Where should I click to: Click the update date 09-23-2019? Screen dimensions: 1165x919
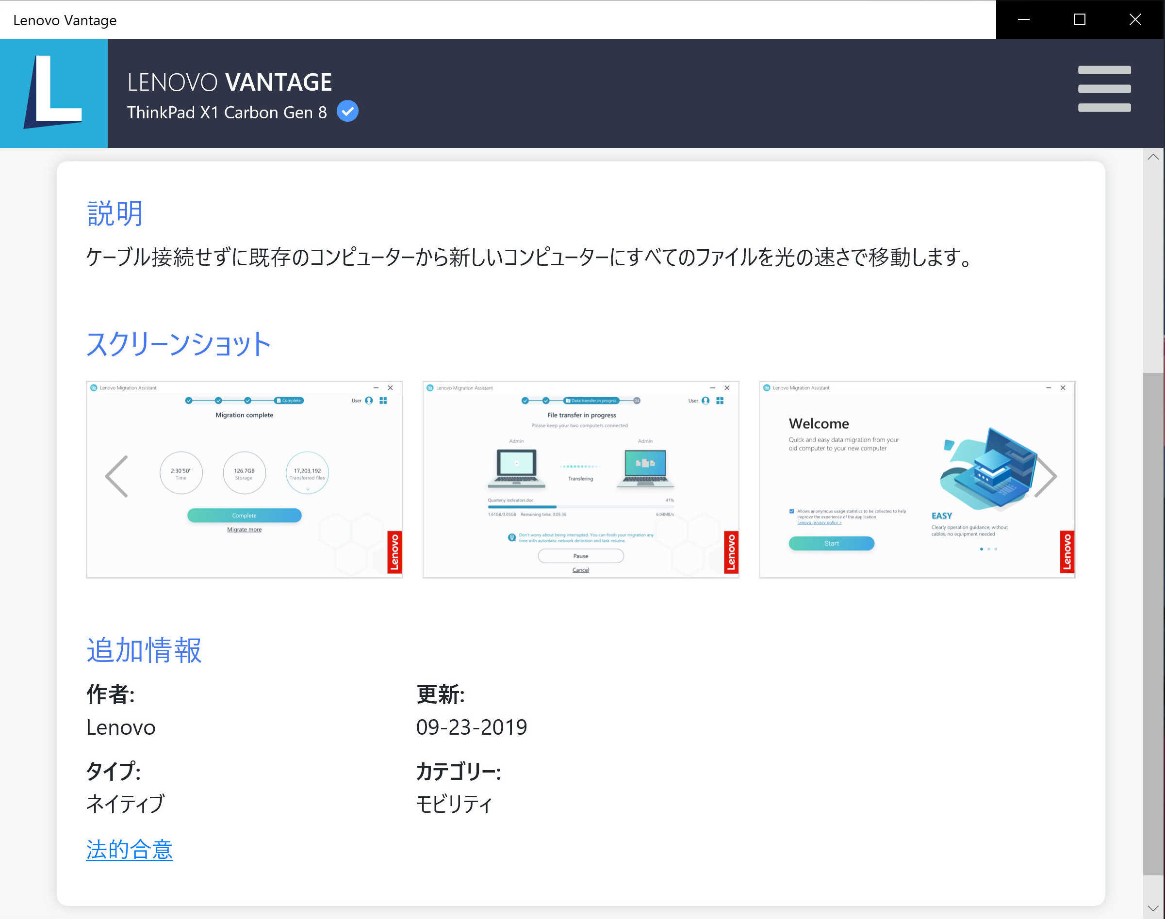(472, 727)
